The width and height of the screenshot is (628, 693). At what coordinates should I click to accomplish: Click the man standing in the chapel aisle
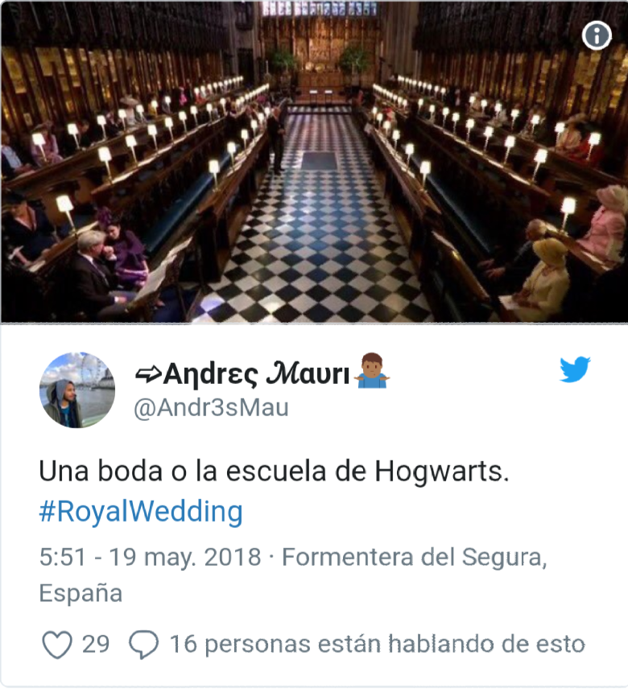point(276,140)
